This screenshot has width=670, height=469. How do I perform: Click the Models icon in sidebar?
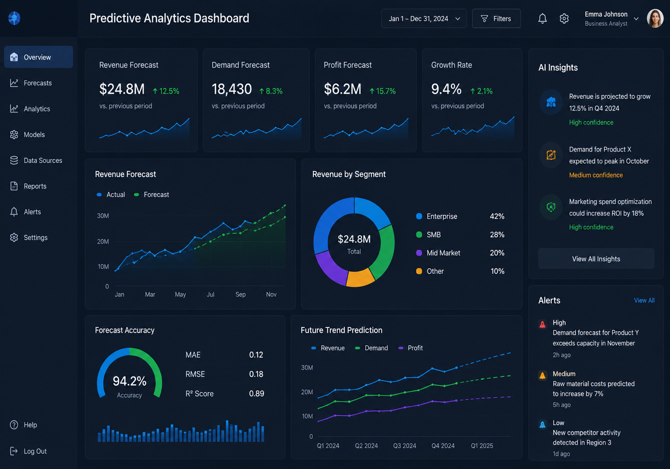14,135
